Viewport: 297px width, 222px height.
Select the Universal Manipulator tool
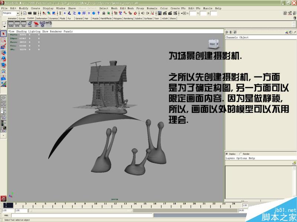(3, 71)
